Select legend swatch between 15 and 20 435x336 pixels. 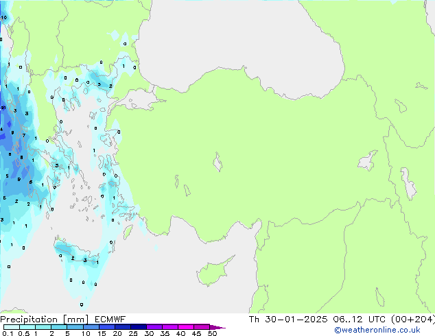(x=106, y=327)
